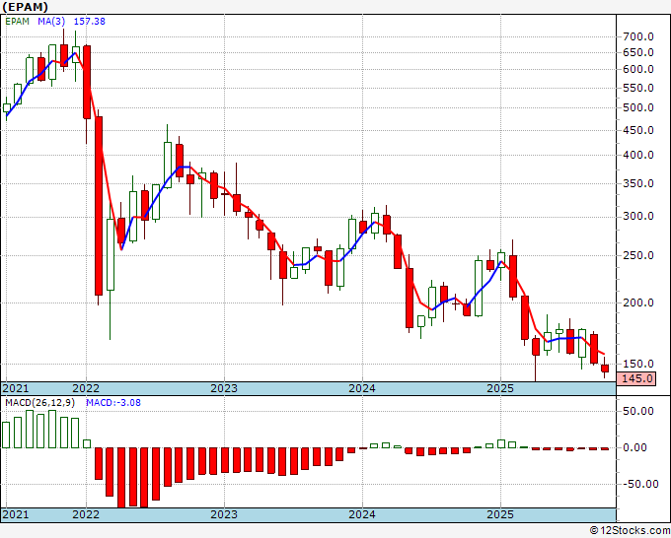This screenshot has width=671, height=538.
Task: Click 2024 on the price chart timeline
Action: click(x=362, y=388)
